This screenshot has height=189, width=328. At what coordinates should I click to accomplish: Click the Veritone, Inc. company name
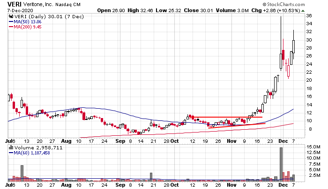point(38,4)
